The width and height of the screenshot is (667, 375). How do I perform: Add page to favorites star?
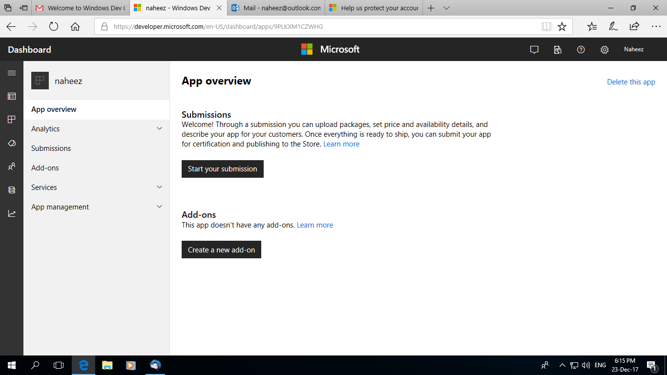562,26
